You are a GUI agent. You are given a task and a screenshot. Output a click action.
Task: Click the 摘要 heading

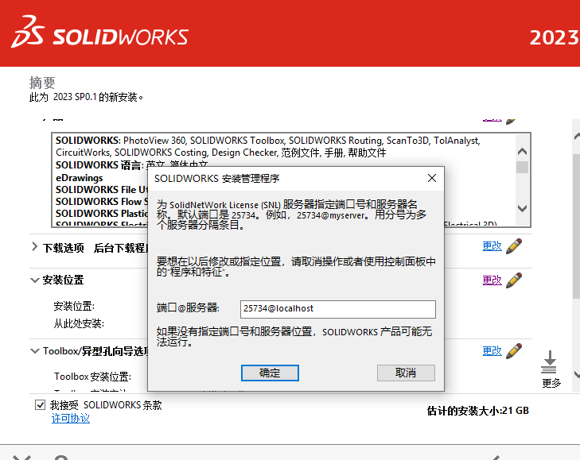pyautogui.click(x=42, y=83)
